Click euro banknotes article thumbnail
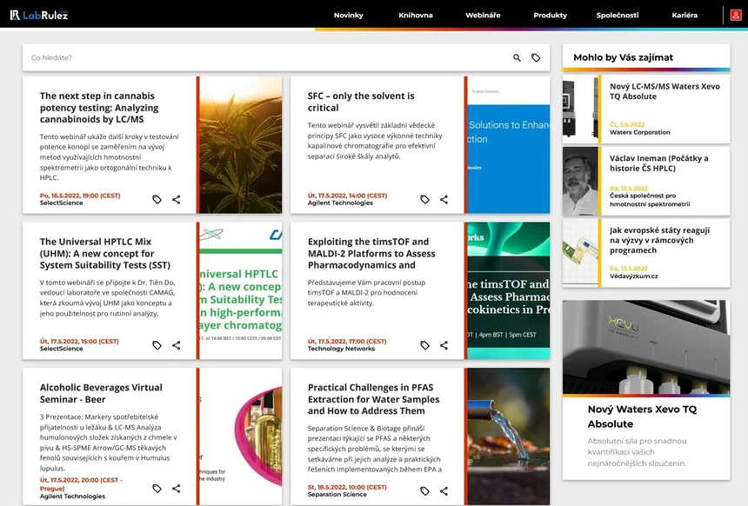 click(580, 253)
